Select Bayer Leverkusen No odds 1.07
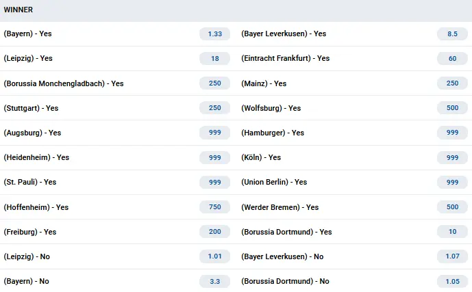Screen dimensions: 472x292 pyautogui.click(x=452, y=256)
